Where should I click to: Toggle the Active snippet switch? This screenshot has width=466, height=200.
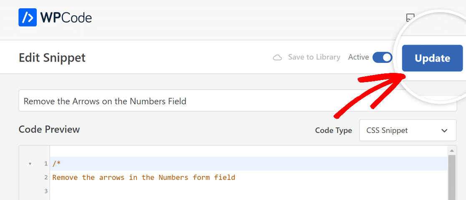tap(382, 57)
